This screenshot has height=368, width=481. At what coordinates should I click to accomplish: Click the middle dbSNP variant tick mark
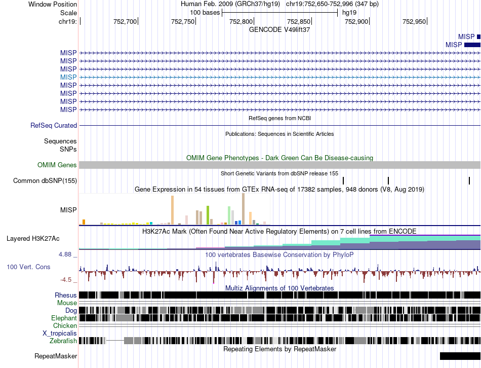tap(388, 180)
